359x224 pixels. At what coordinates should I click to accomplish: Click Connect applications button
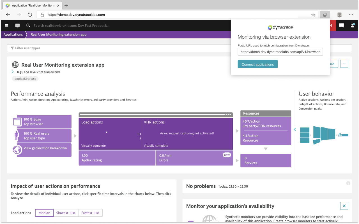[x=258, y=64]
